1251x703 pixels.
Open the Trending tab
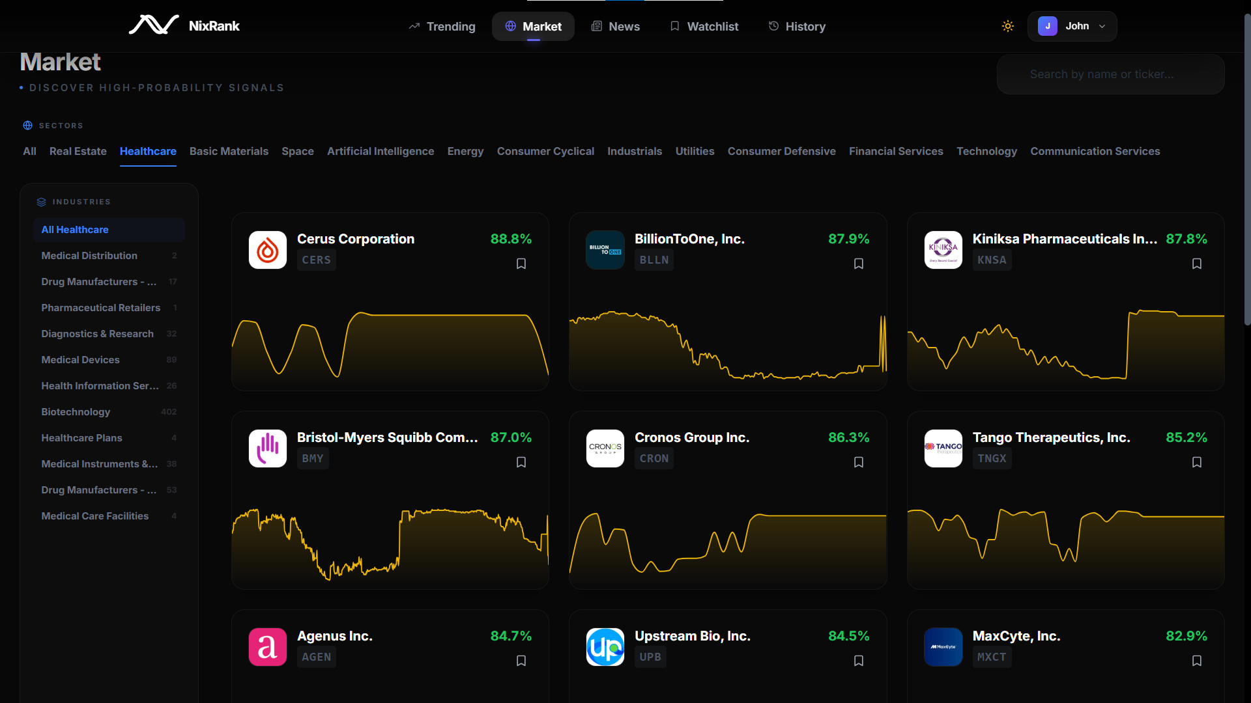point(442,26)
